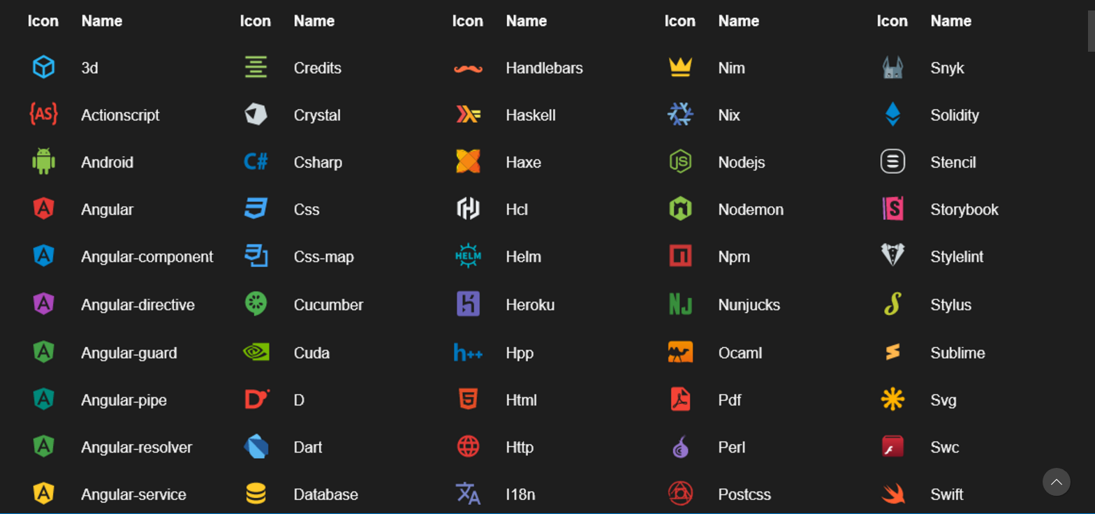Select the Nodejs hexagon icon
Image resolution: width=1095 pixels, height=514 pixels.
[x=680, y=161]
